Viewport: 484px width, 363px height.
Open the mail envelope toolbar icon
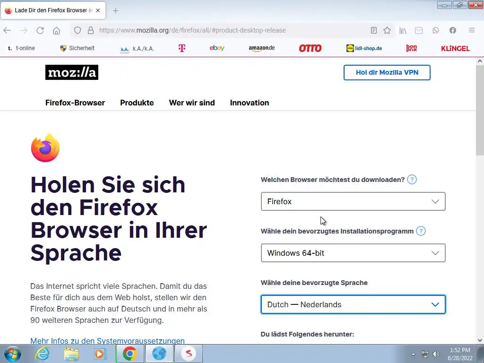[419, 30]
